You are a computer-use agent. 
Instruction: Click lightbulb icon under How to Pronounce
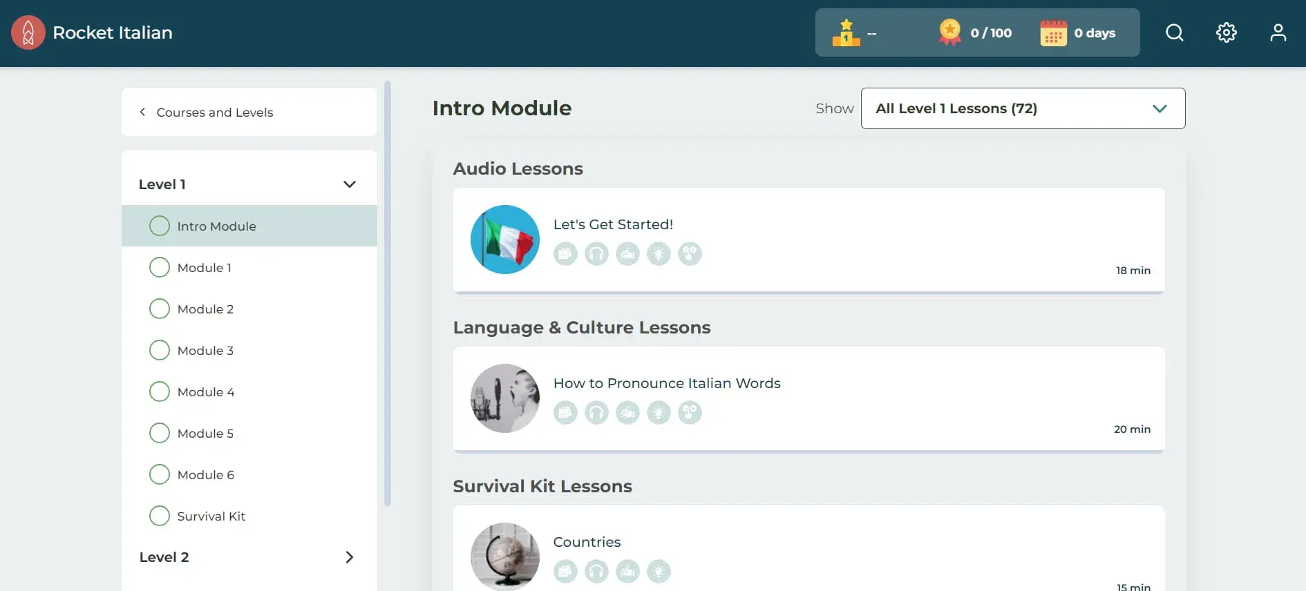click(x=659, y=413)
